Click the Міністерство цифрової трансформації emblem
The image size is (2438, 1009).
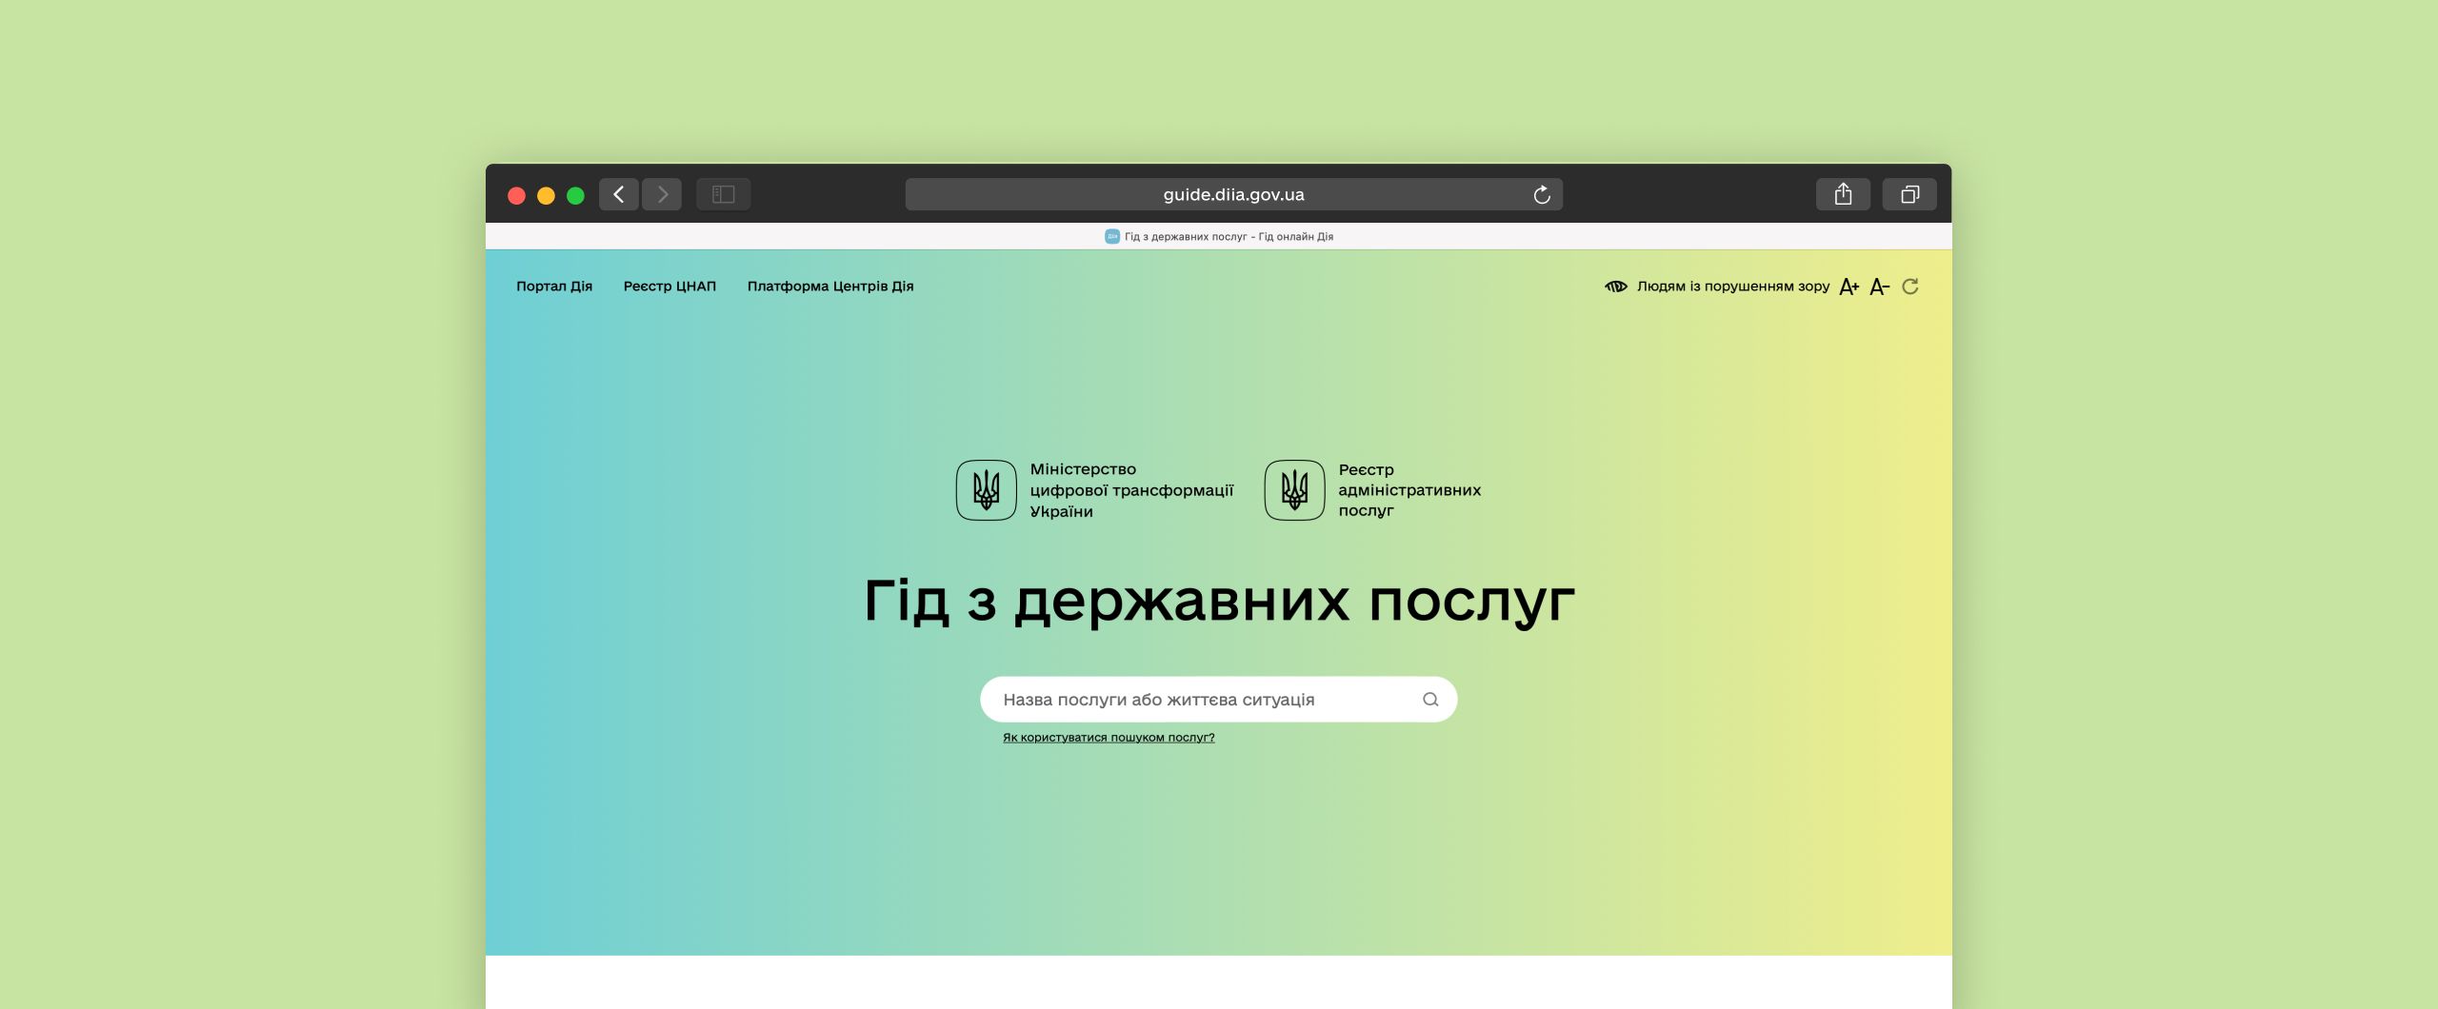point(987,490)
